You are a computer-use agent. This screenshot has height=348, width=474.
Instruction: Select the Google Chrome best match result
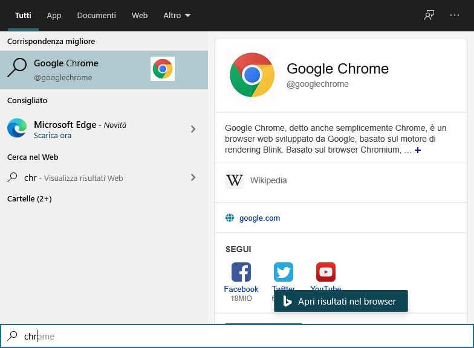[x=104, y=70]
